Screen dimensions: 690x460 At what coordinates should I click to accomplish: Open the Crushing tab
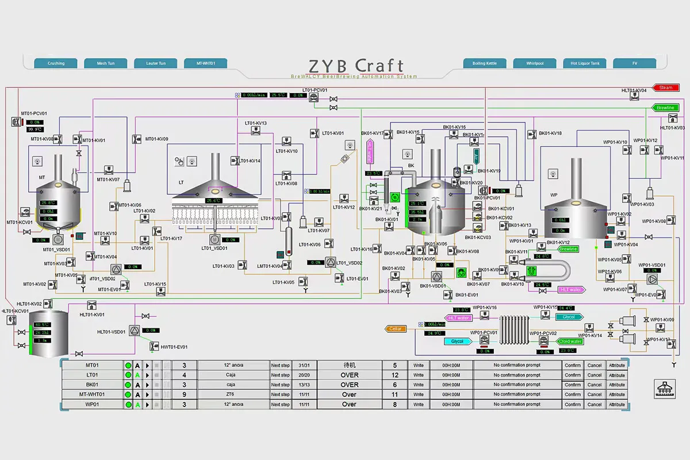pyautogui.click(x=56, y=63)
